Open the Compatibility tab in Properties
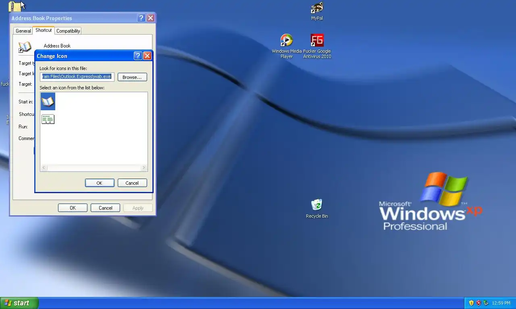This screenshot has height=309, width=516. [68, 31]
